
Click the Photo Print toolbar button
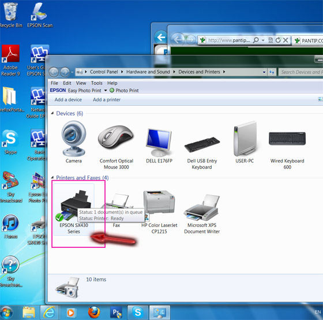[124, 90]
